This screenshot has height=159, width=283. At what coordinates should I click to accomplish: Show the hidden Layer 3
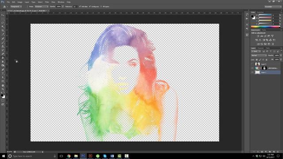click(252, 64)
